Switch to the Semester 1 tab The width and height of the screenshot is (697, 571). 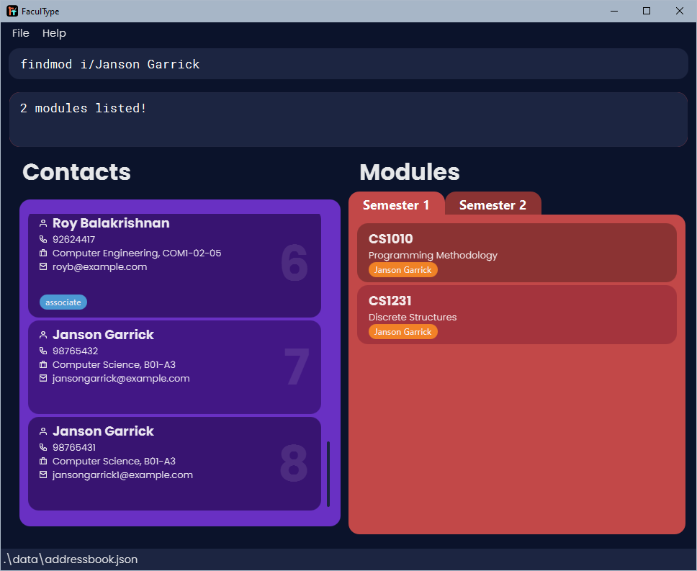[396, 204]
